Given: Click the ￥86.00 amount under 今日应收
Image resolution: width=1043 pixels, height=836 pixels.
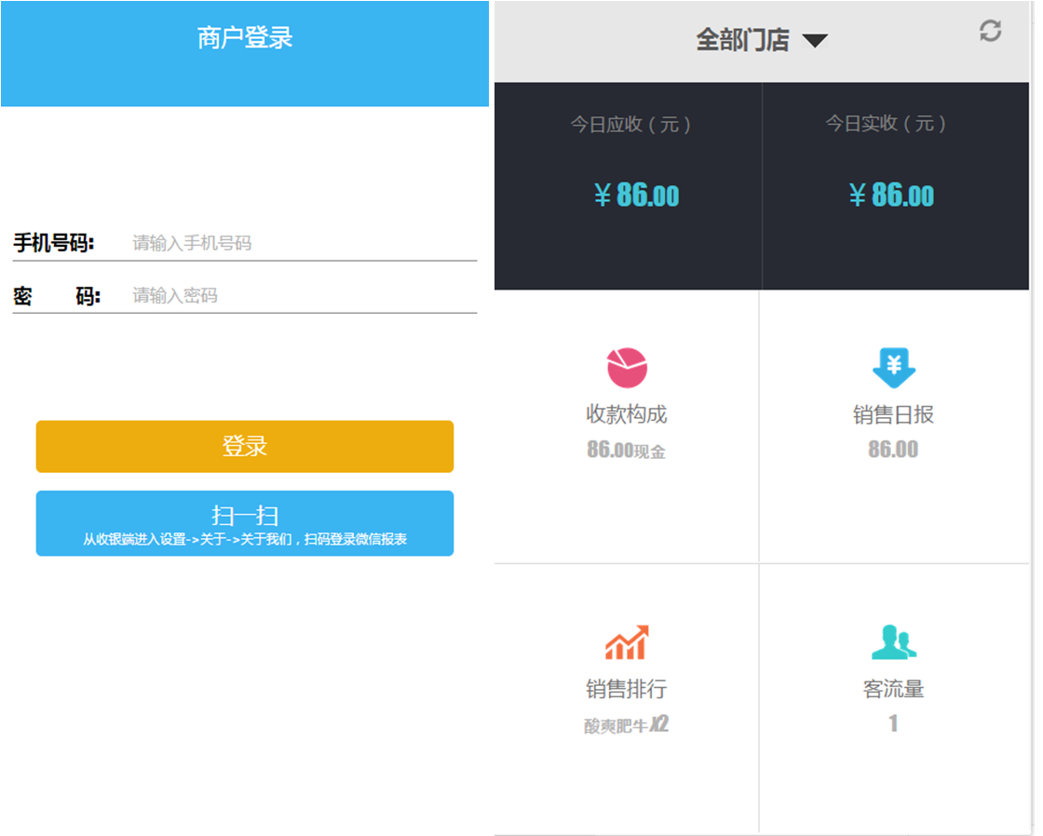Looking at the screenshot, I should pos(637,196).
